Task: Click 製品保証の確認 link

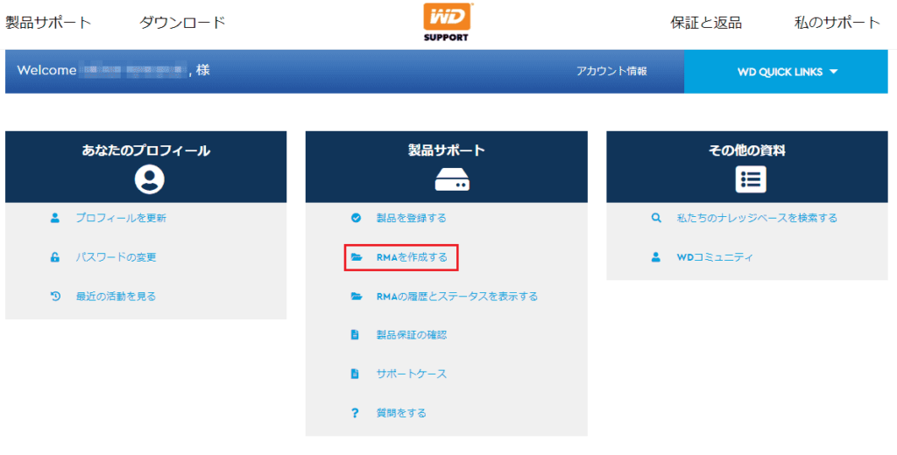Action: [x=412, y=335]
